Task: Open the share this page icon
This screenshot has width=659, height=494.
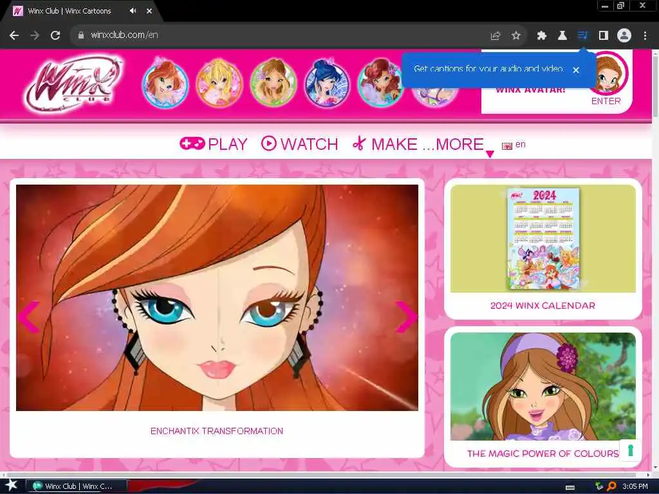Action: click(x=496, y=36)
